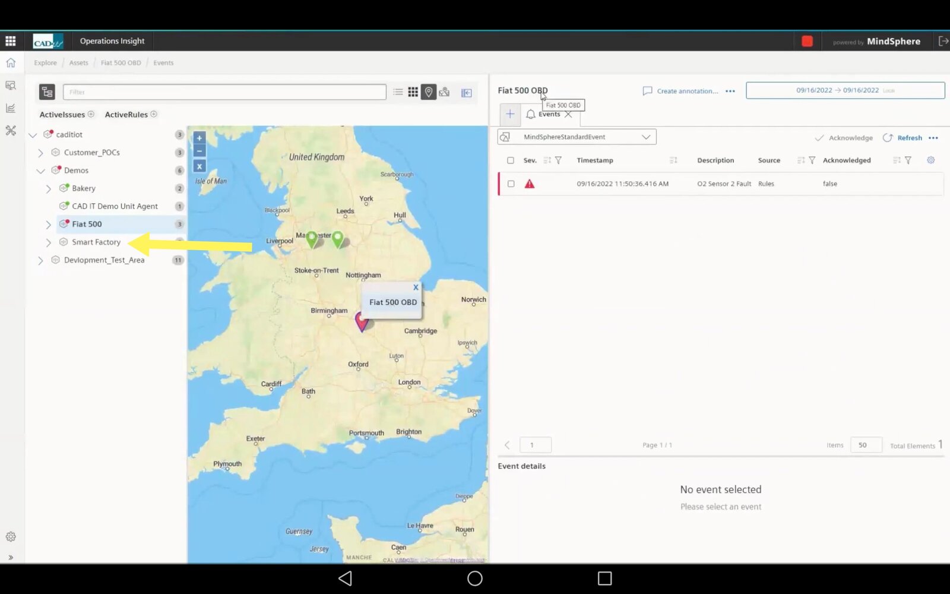Open the table column settings gear
The image size is (950, 594).
(931, 160)
